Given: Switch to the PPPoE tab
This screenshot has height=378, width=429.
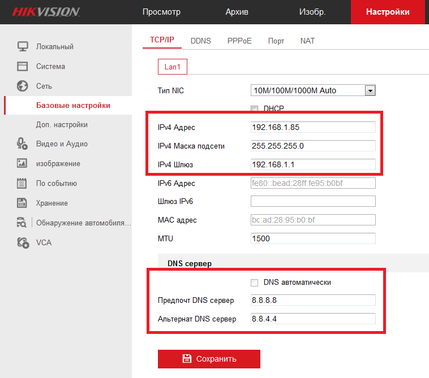Looking at the screenshot, I should pos(239,41).
